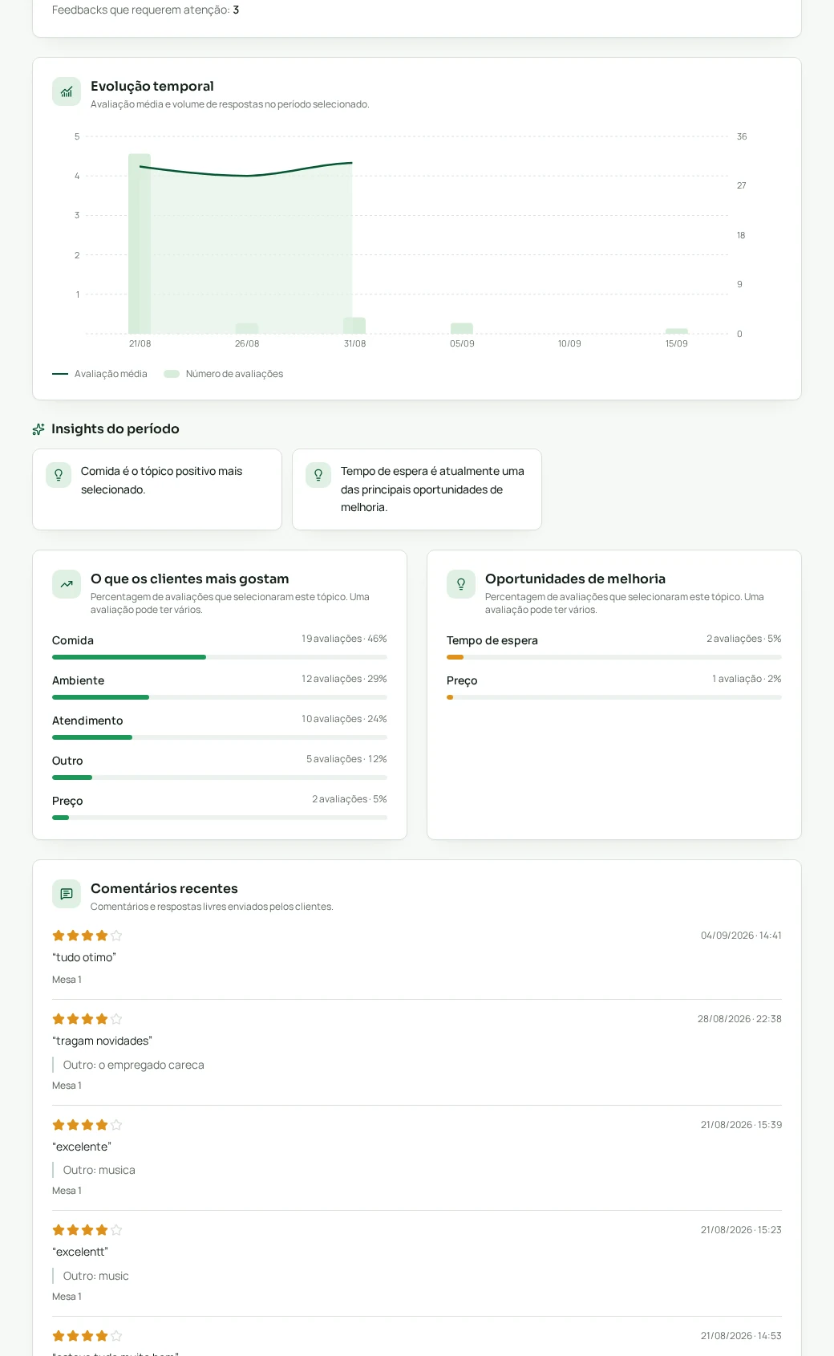Click the Avaliação média legend line

[x=60, y=374]
